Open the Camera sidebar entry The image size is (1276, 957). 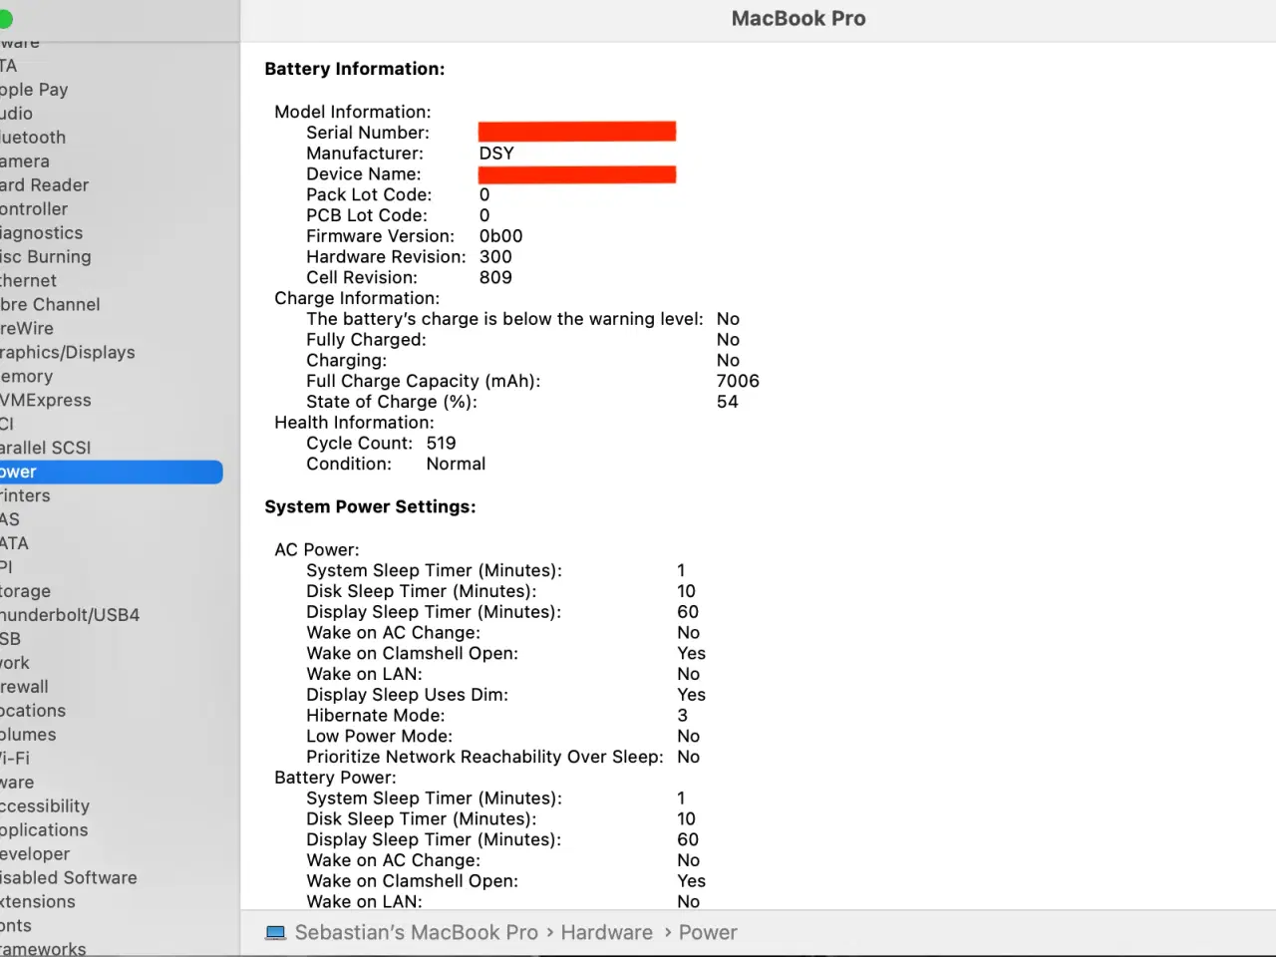tap(25, 161)
